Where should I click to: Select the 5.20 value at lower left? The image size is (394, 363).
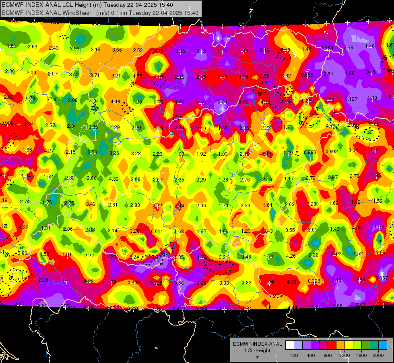[x=21, y=279]
